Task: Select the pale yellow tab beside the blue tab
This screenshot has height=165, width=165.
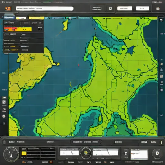Action: click(x=21, y=18)
